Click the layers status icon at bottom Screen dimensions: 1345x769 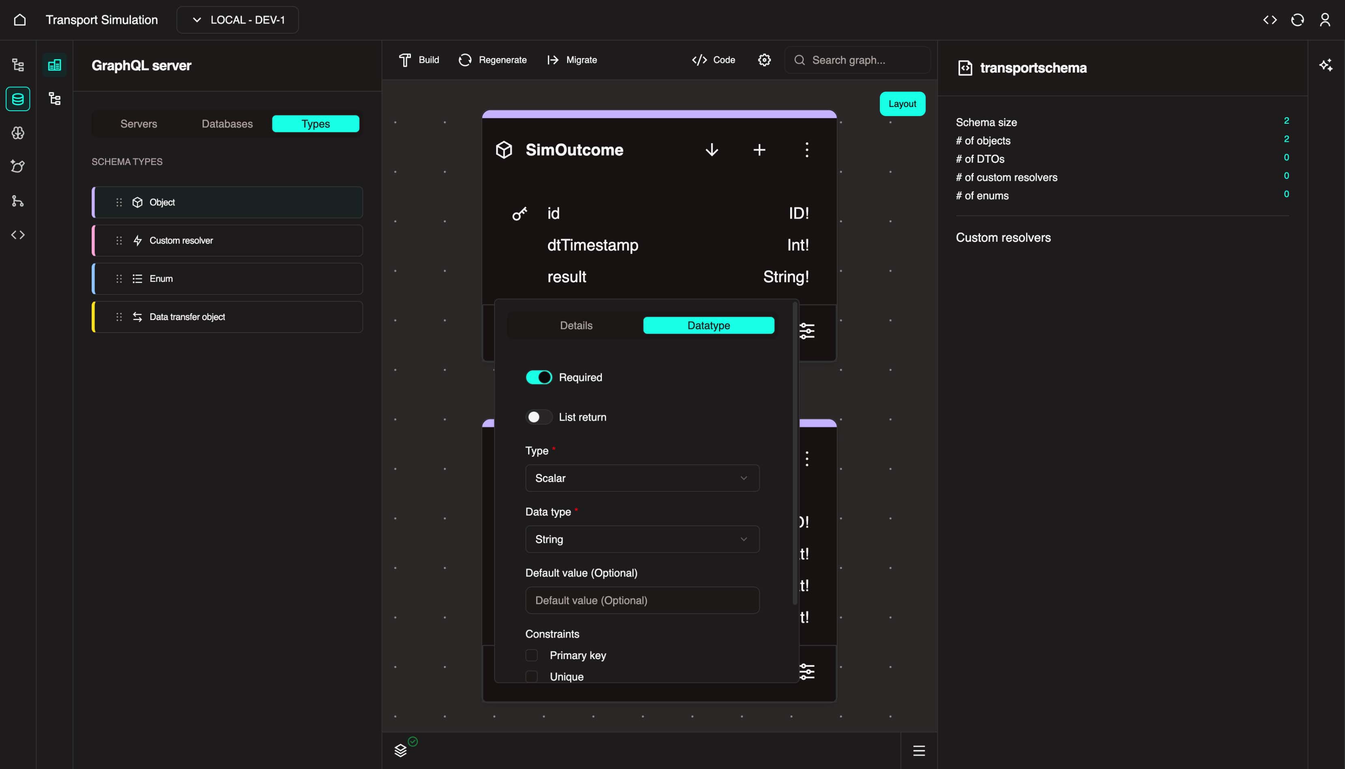pyautogui.click(x=401, y=750)
